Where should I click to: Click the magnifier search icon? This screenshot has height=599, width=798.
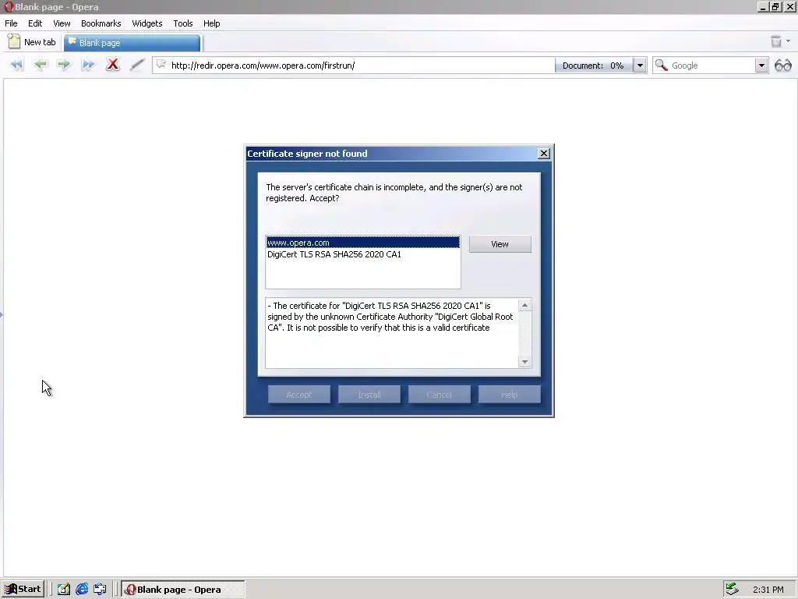661,66
